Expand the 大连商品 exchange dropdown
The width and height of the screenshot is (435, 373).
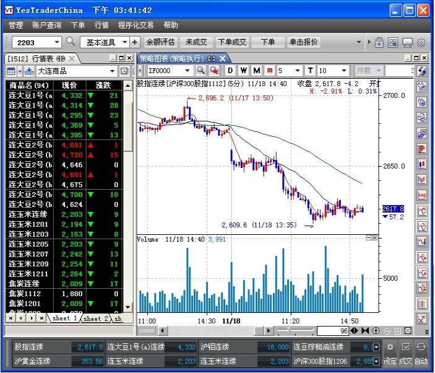[112, 71]
